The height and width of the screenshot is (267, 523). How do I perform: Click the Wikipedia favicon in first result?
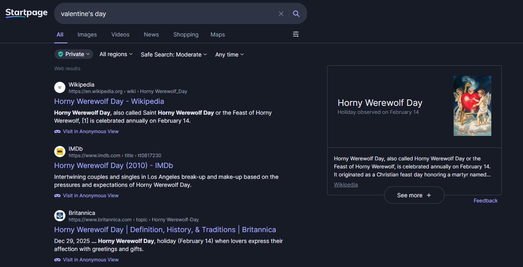tap(60, 87)
